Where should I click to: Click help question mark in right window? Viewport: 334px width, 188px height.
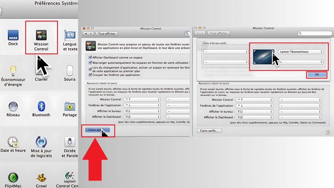pyautogui.click(x=328, y=133)
